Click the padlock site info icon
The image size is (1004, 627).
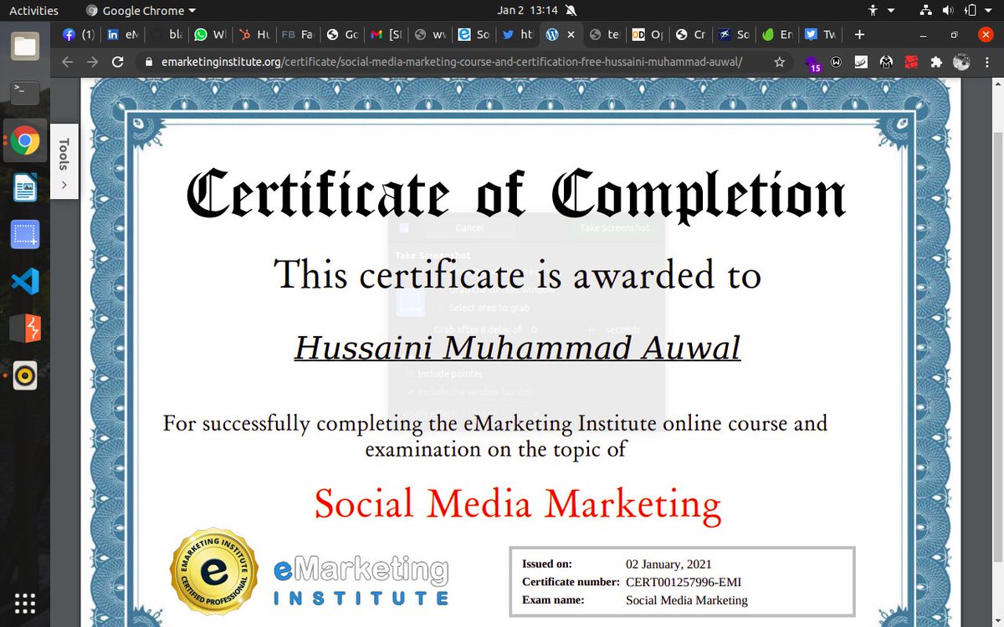point(149,62)
